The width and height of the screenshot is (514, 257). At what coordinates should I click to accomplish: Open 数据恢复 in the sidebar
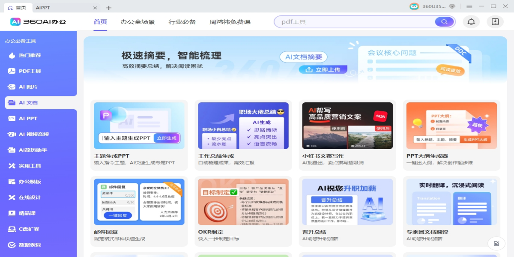[30, 245]
